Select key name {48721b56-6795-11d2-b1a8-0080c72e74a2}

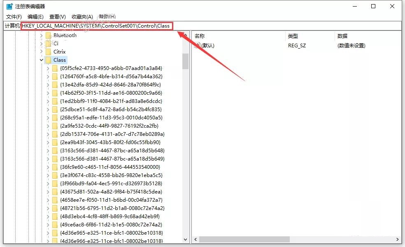112,208
